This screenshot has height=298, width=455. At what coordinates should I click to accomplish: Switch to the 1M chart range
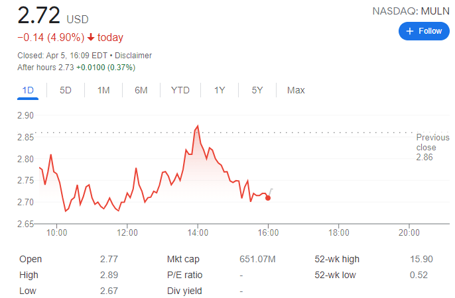(x=103, y=90)
